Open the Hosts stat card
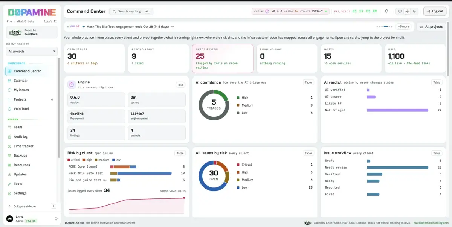The width and height of the screenshot is (452, 227). tap(351, 58)
